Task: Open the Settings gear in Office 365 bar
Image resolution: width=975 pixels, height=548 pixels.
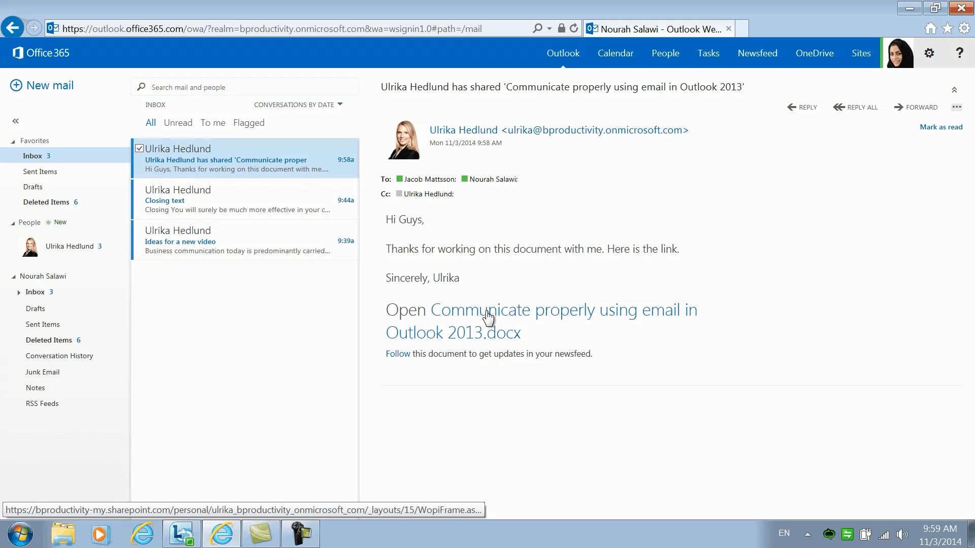Action: [929, 53]
